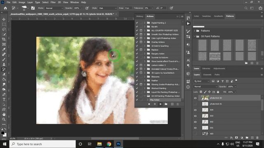This screenshot has width=264, height=148.
Task: Click the Home icon in options bar
Action: pyautogui.click(x=5, y=8)
